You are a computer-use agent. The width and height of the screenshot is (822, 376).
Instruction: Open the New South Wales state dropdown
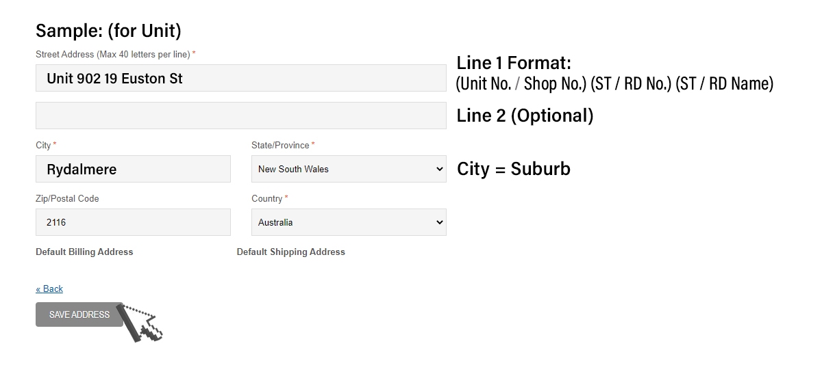(349, 169)
